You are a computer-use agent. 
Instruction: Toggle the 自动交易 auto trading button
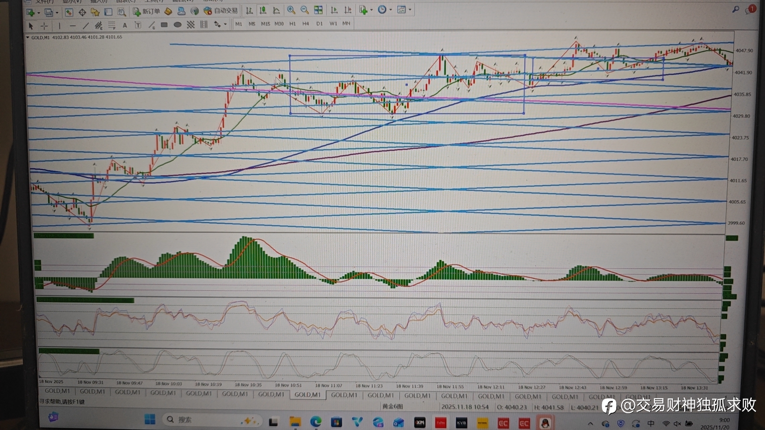click(220, 11)
